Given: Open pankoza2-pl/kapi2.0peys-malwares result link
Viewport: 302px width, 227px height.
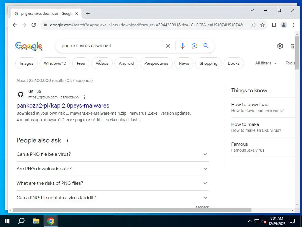Looking at the screenshot, I should click(63, 106).
